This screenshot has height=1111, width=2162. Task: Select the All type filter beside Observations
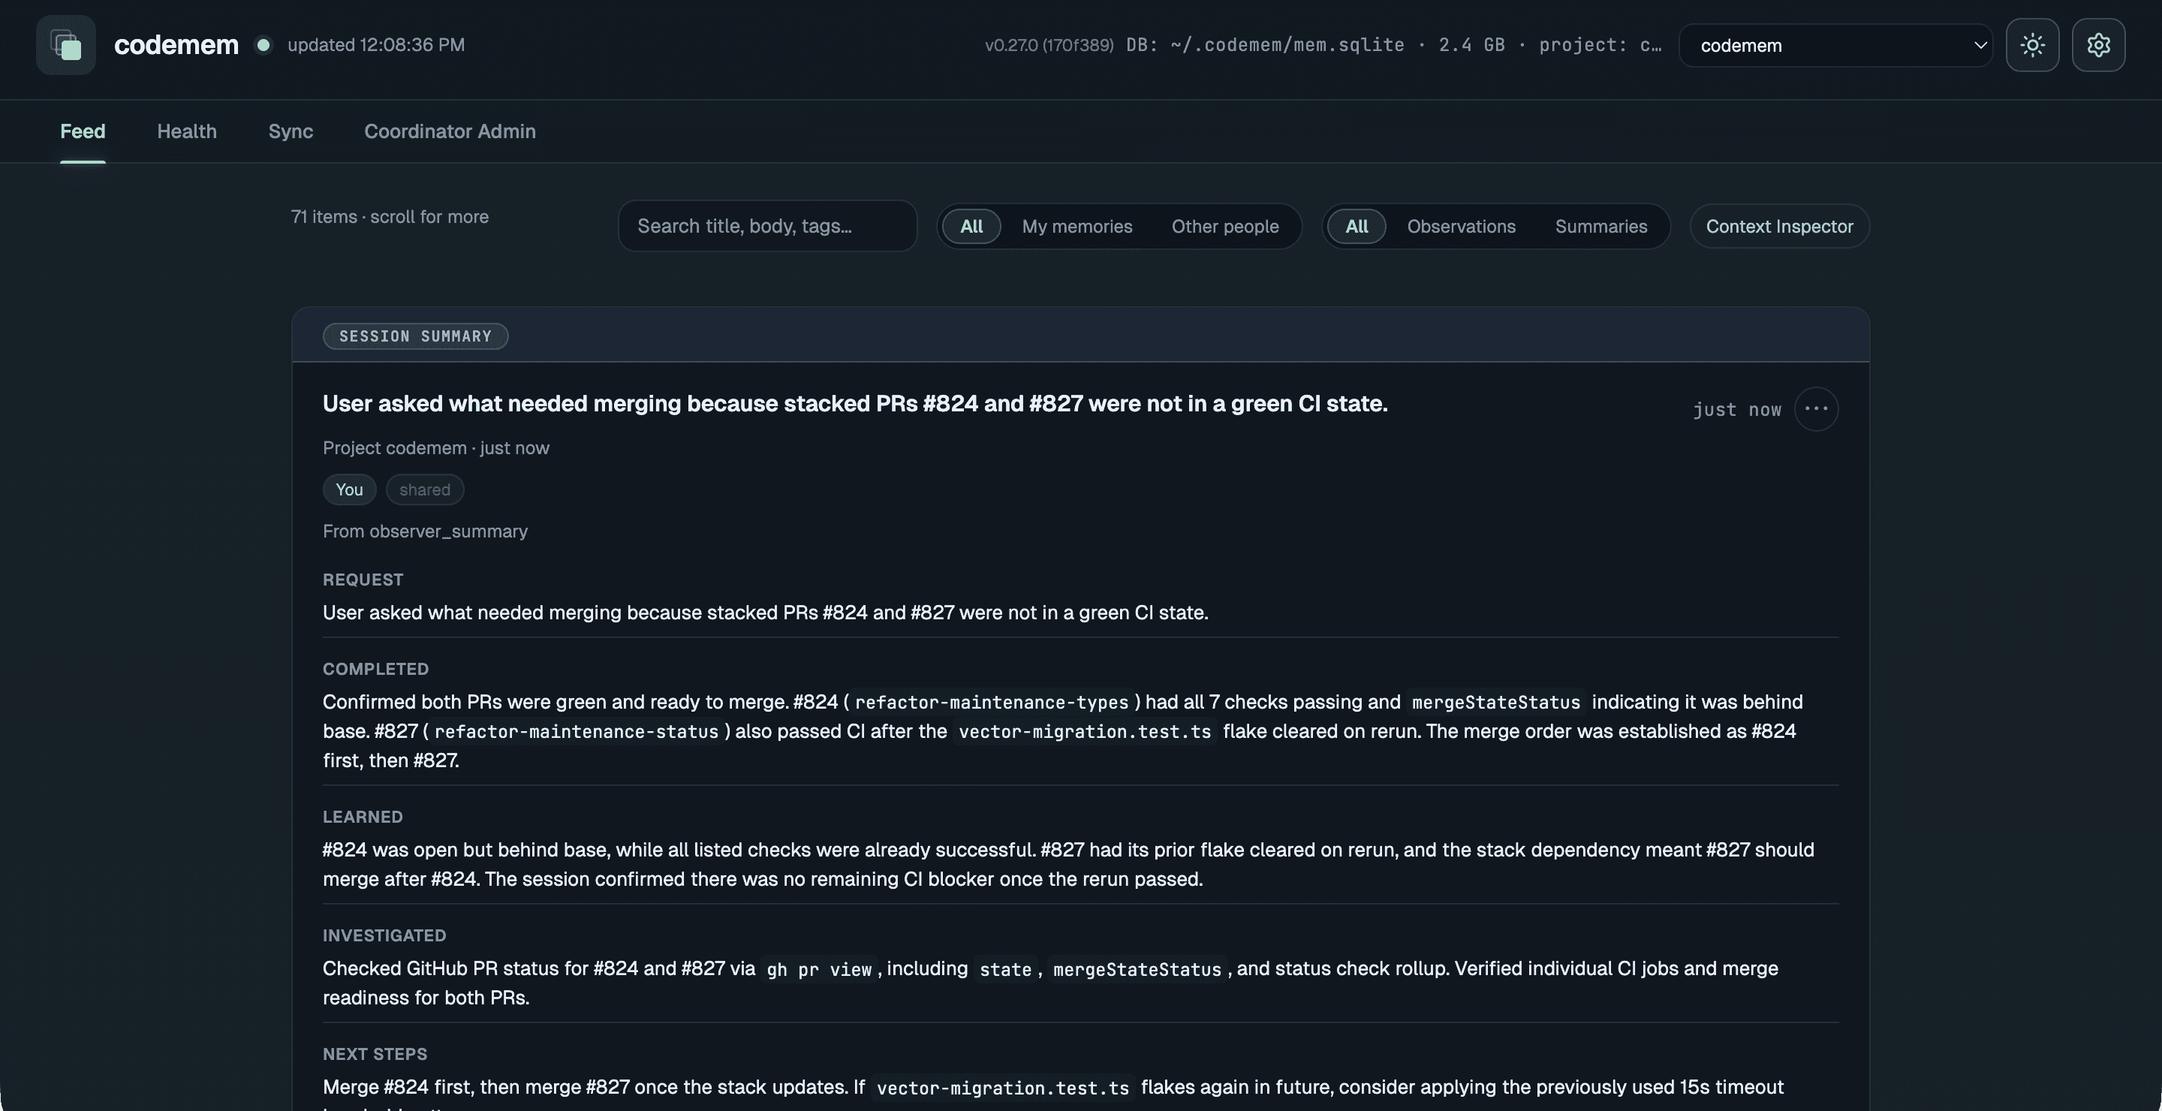[x=1357, y=227]
